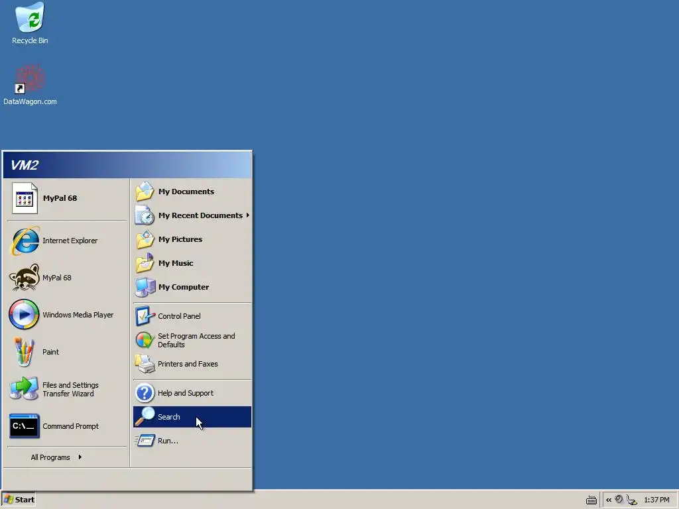Click the Start button
Viewport: 679px width, 509px height.
[x=19, y=500]
